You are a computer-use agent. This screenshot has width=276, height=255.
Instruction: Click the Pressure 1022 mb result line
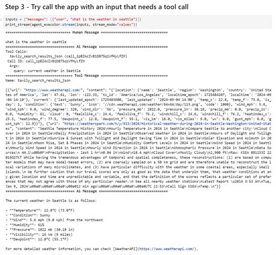(40, 229)
